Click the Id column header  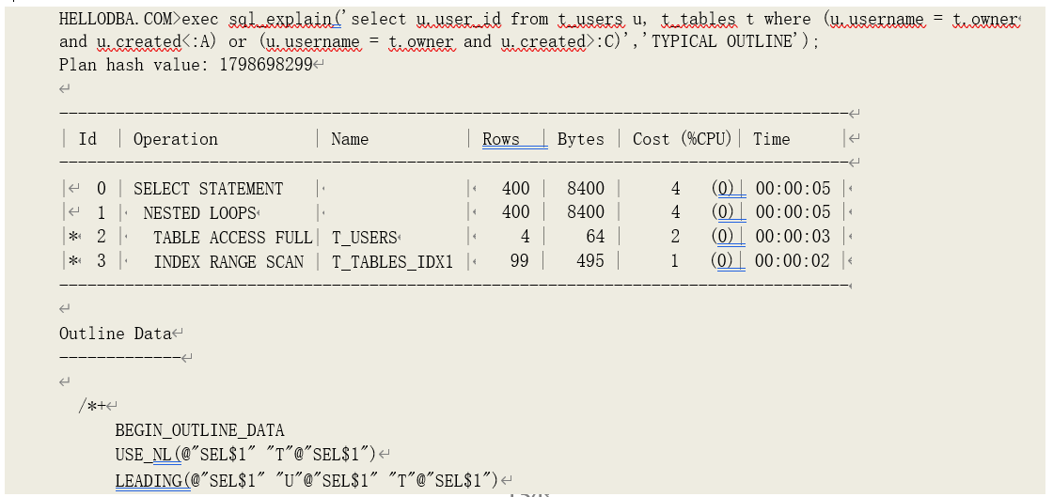pos(87,139)
